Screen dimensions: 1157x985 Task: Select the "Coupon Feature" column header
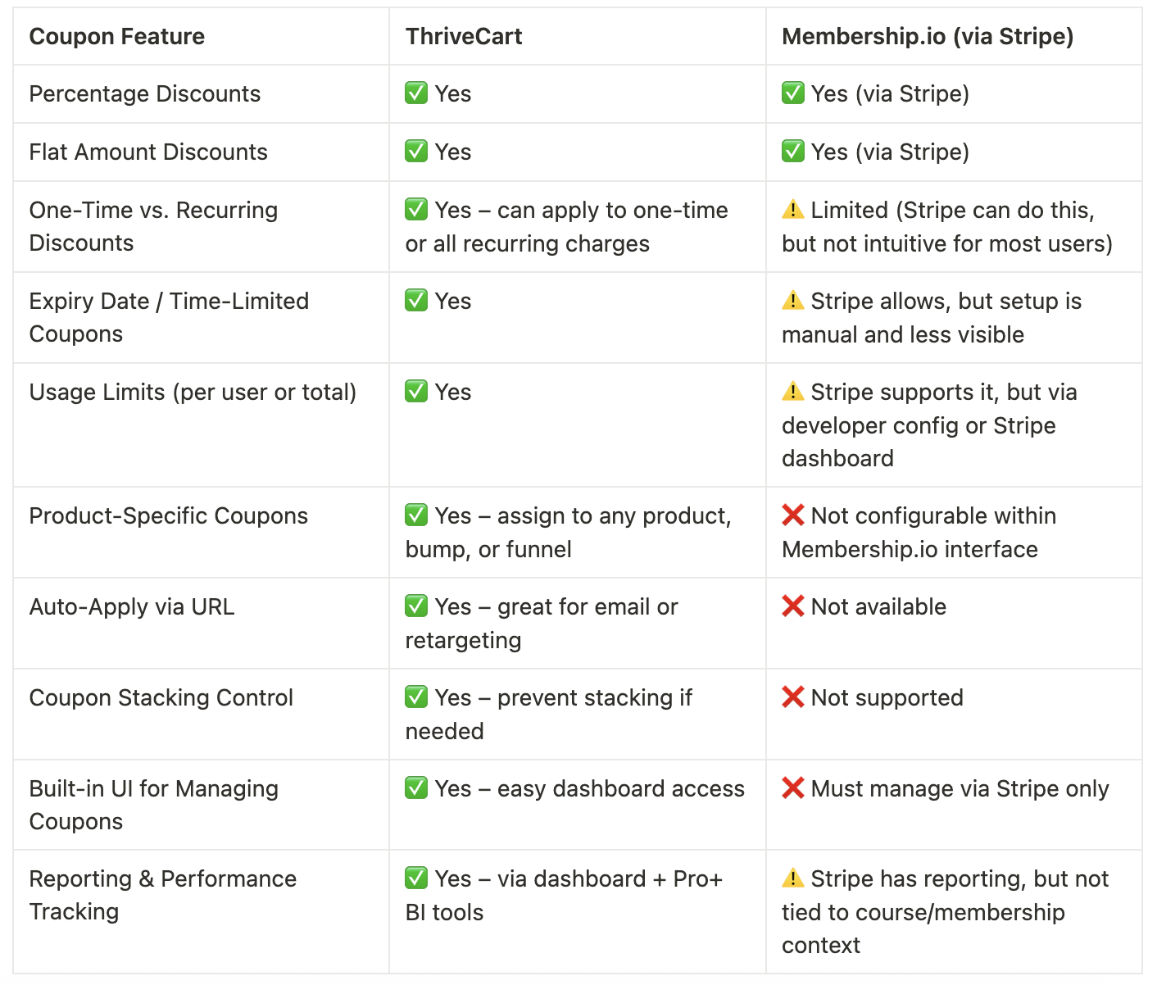tap(117, 37)
